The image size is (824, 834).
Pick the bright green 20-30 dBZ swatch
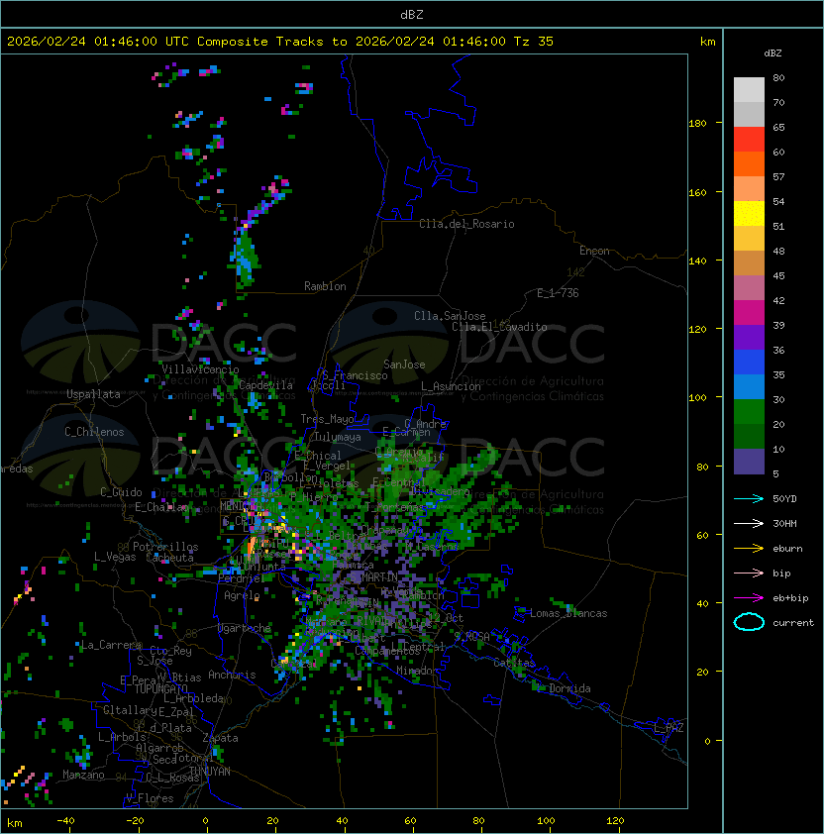click(x=749, y=412)
